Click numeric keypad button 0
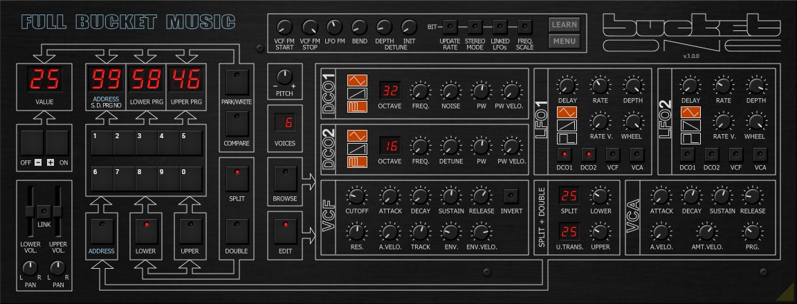Screen dimensions: 797x304 (x=191, y=179)
